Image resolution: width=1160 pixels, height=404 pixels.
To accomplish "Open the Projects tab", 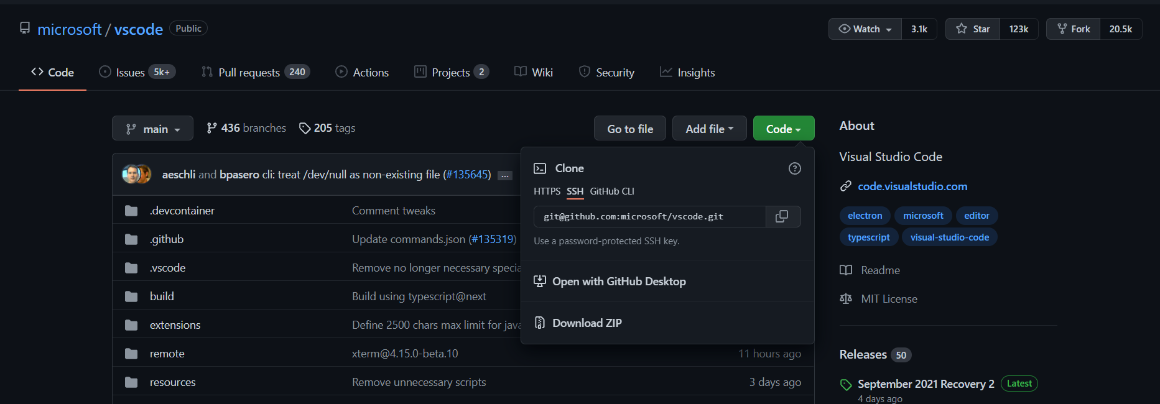I will pos(452,72).
